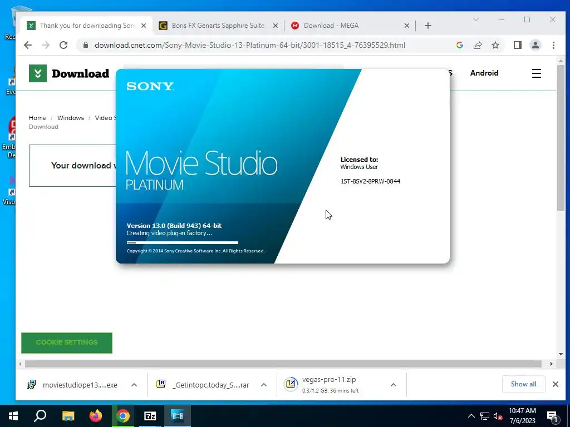The height and width of the screenshot is (427, 570).
Task: Open the Windows Start menu
Action: [x=13, y=416]
